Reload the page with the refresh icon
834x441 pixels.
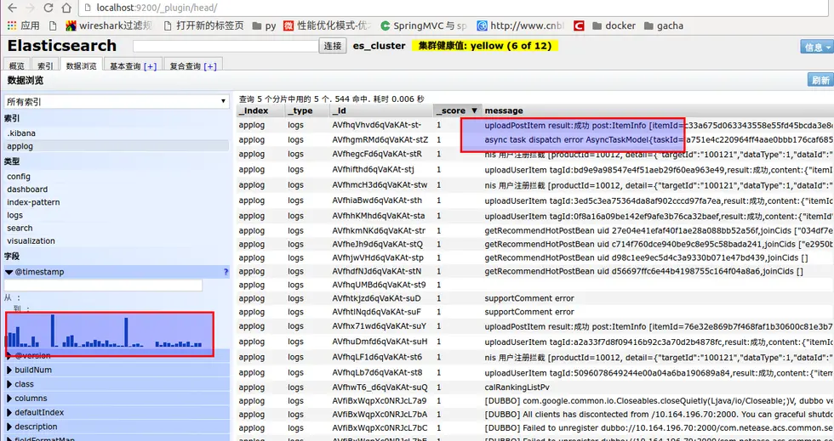pyautogui.click(x=48, y=8)
